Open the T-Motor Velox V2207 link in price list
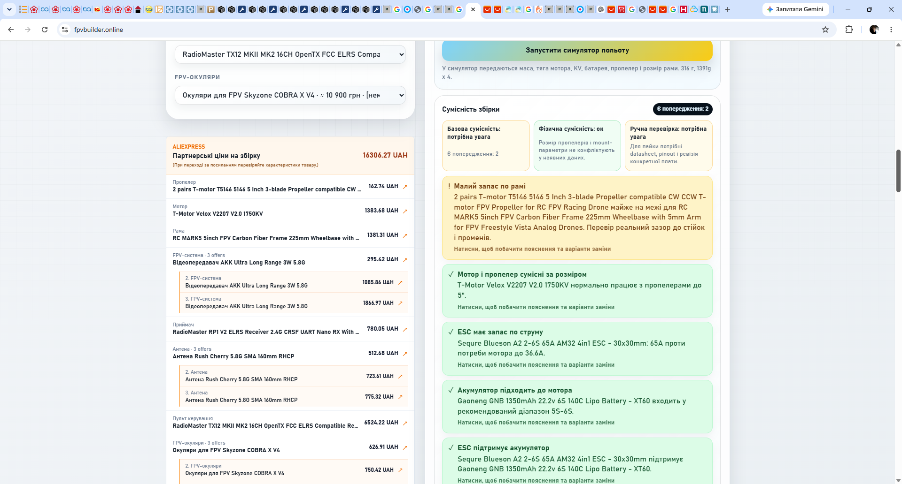The image size is (902, 484). (218, 214)
